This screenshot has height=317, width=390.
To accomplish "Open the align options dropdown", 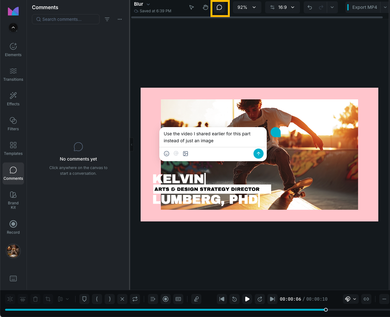I will pyautogui.click(x=63, y=299).
